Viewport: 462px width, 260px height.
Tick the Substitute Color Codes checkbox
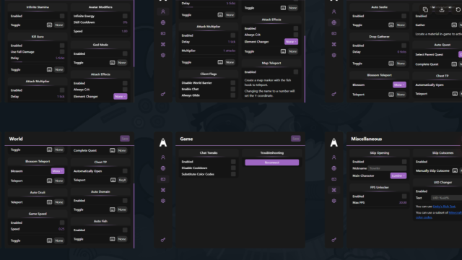click(233, 174)
